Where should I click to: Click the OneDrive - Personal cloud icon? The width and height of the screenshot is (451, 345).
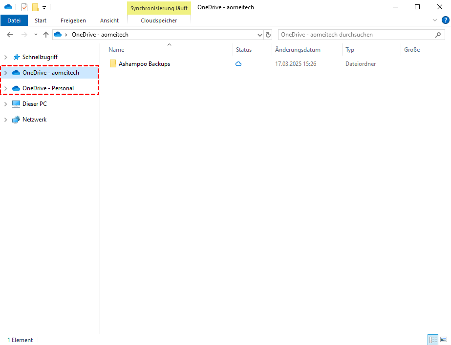16,88
